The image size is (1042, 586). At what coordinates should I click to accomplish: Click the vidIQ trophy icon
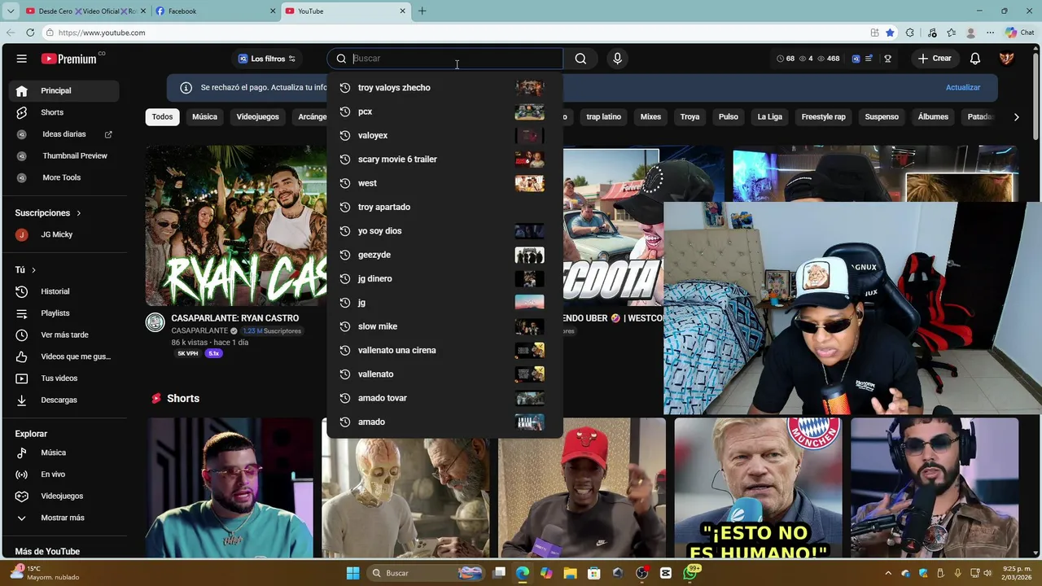[x=887, y=59]
